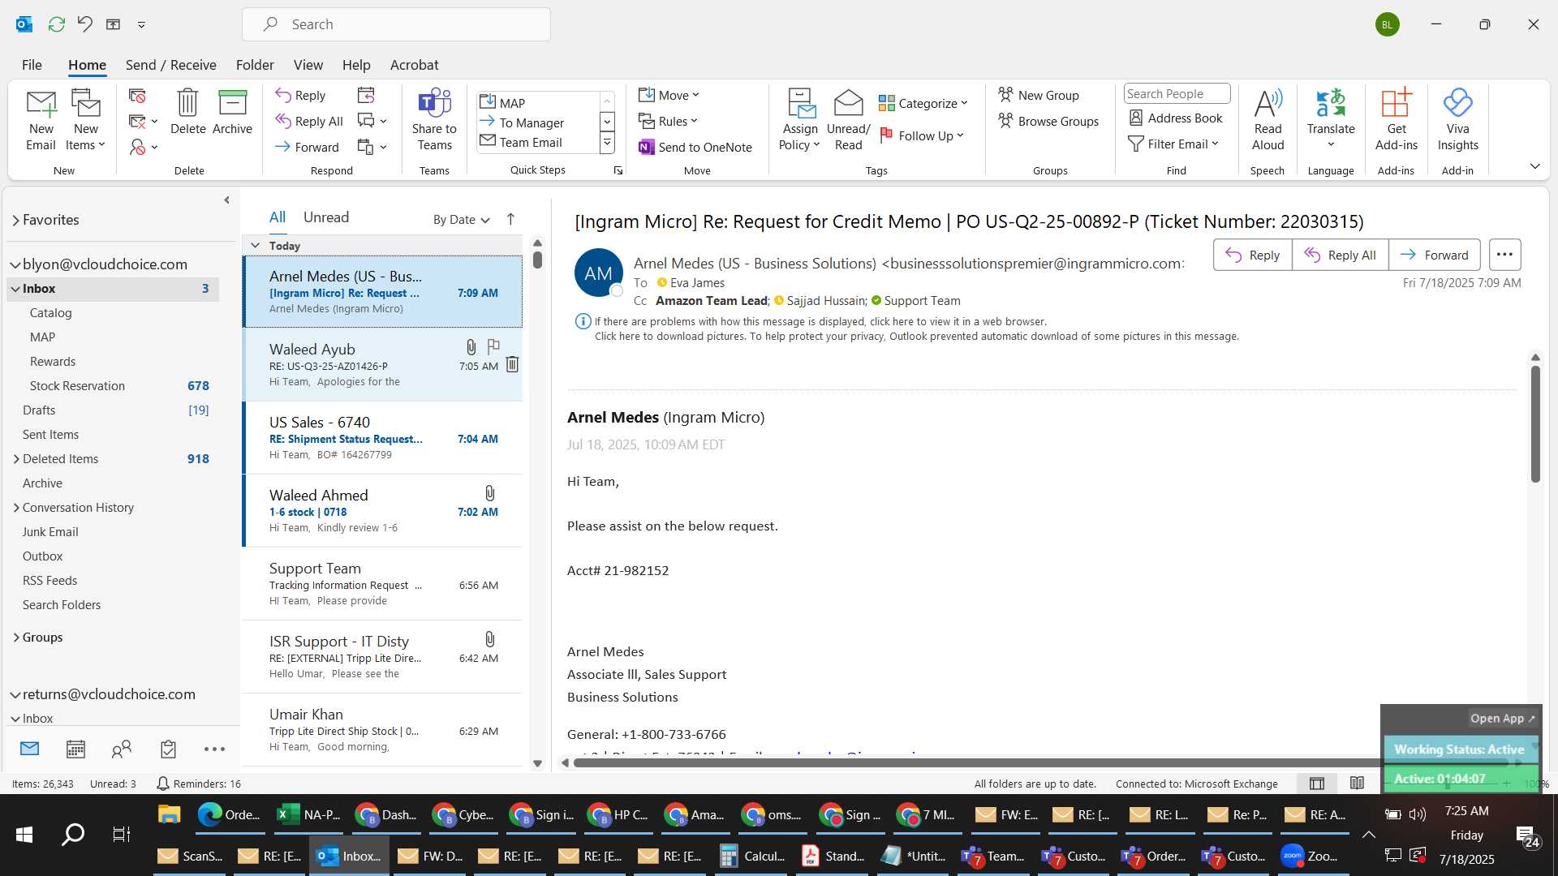1558x876 pixels.
Task: Click Browse Groups icon
Action: point(1005,121)
